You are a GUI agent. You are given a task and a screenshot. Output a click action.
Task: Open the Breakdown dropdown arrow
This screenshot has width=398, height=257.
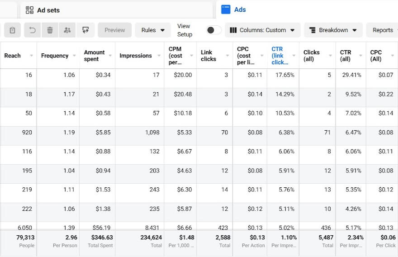coord(355,30)
